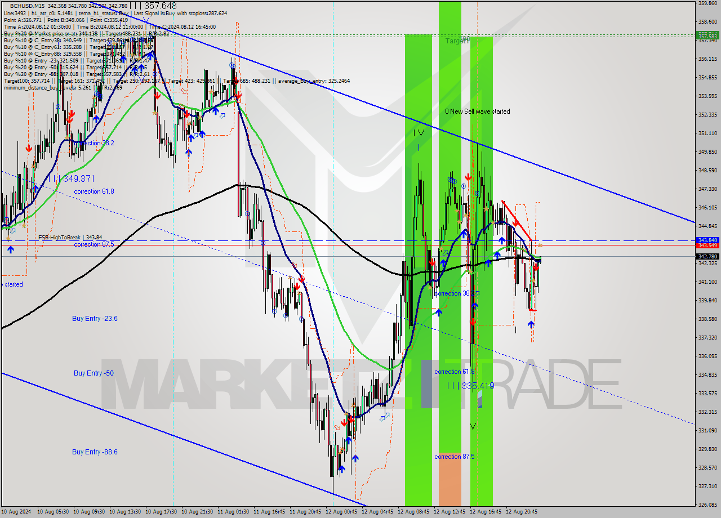This screenshot has height=518, width=721.
Task: Click the 'Buy Entry -50' label
Action: 94,373
